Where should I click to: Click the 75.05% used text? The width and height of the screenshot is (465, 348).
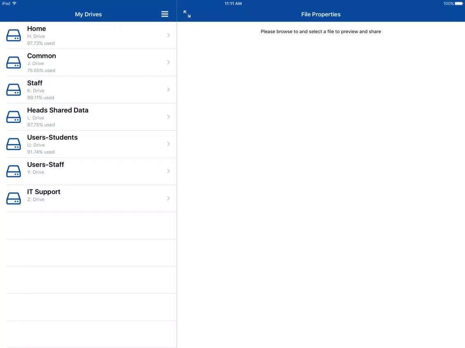pyautogui.click(x=41, y=71)
